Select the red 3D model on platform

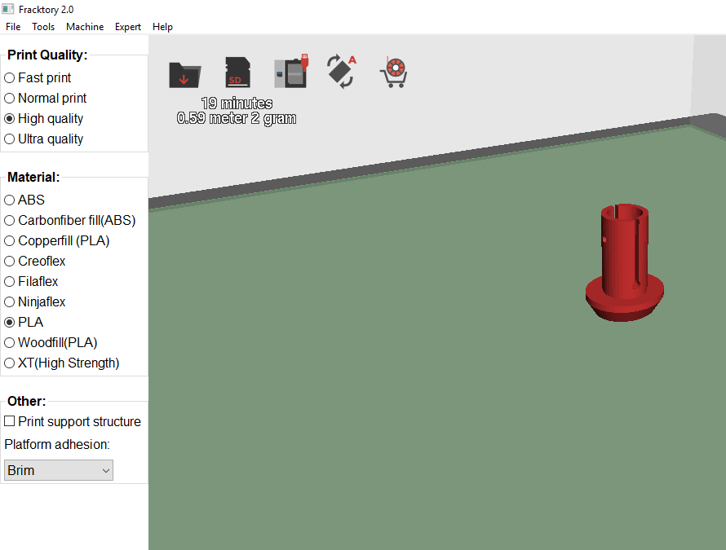point(625,262)
